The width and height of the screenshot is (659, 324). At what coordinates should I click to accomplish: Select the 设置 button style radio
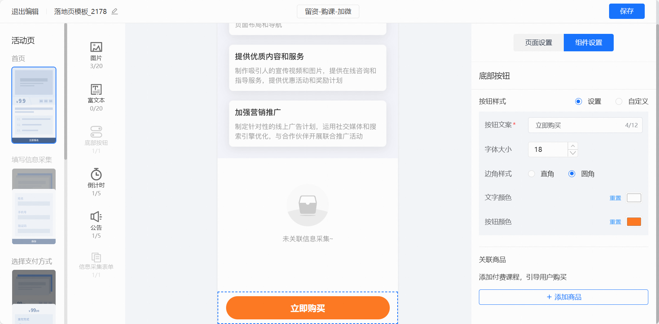[x=578, y=102]
